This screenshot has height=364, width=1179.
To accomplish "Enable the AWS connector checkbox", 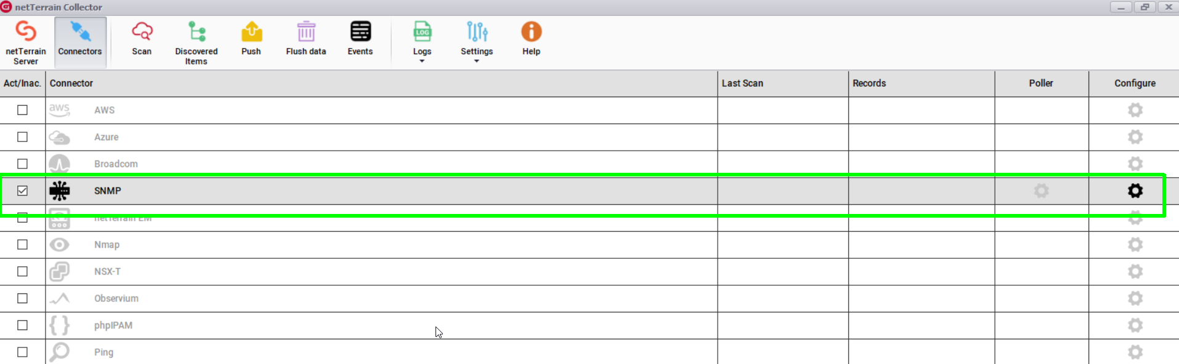I will 23,110.
